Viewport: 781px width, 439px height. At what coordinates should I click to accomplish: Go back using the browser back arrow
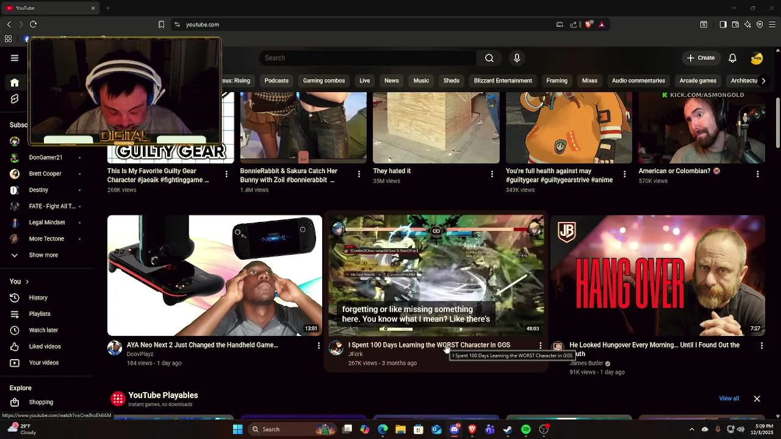click(x=9, y=24)
